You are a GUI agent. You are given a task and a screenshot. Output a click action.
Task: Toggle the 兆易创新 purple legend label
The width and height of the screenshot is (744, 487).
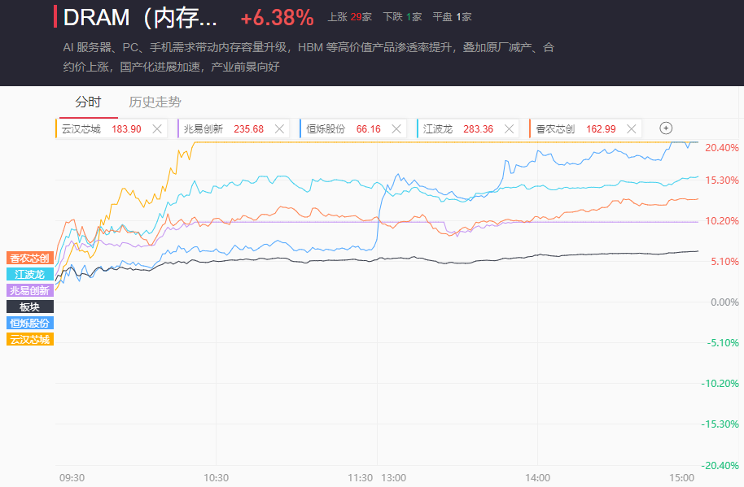click(x=30, y=290)
